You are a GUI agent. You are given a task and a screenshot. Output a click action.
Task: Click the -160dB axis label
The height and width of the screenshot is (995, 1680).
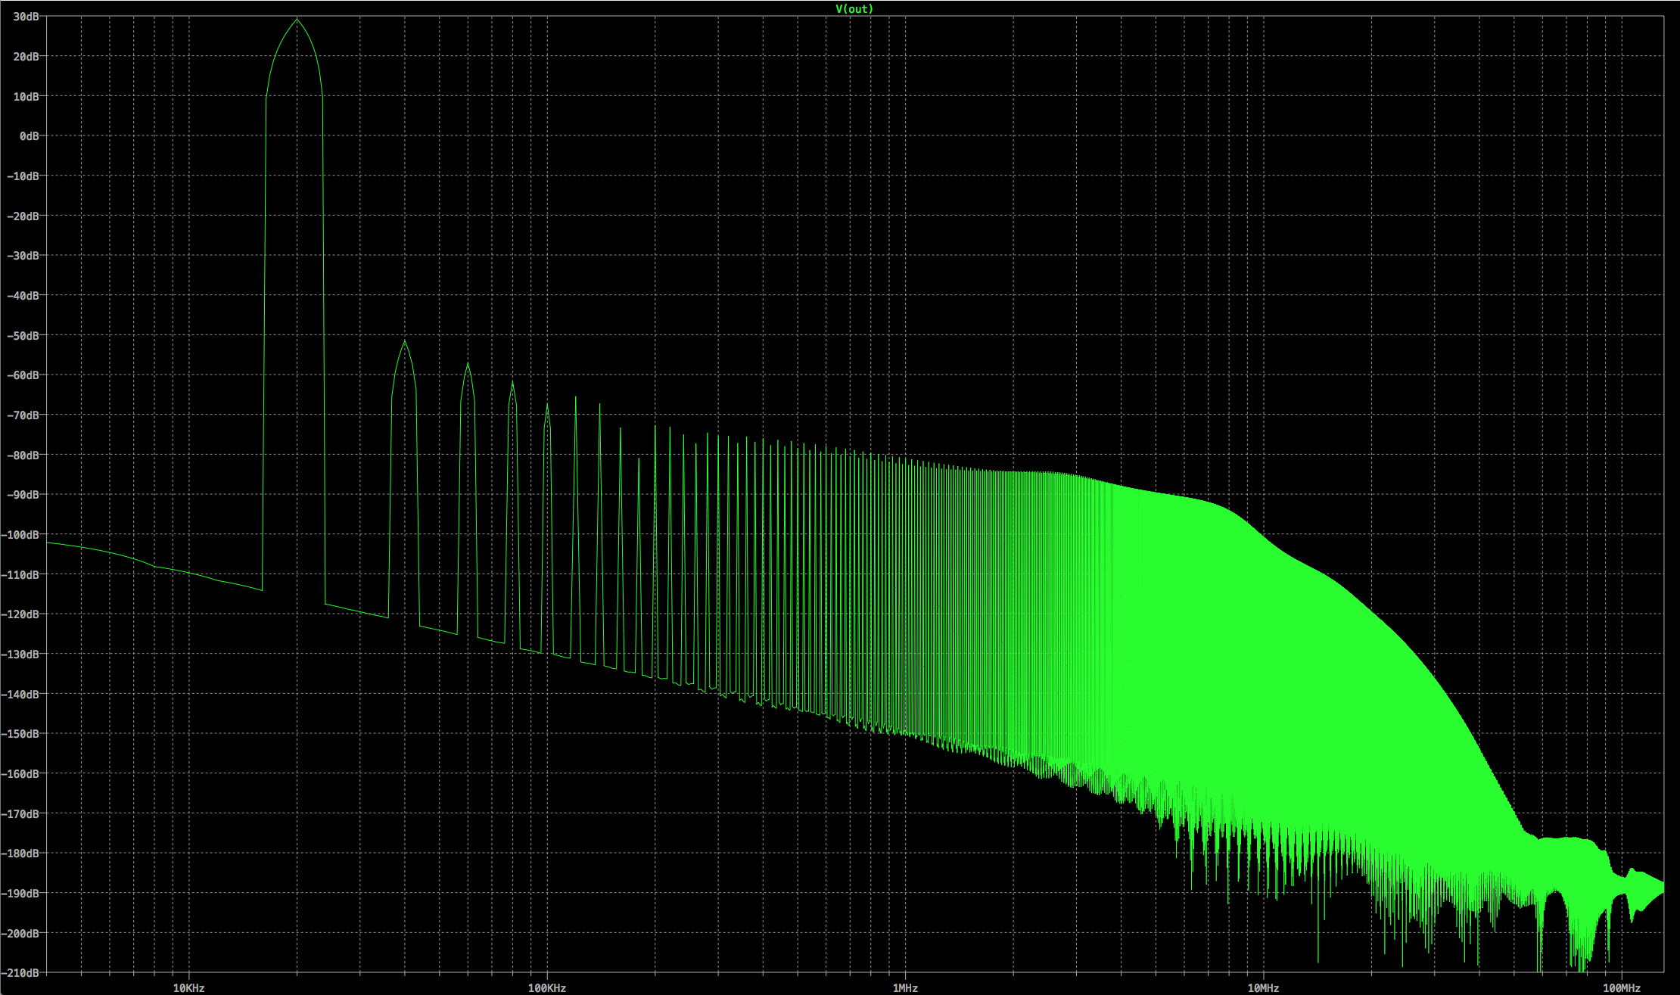(x=20, y=774)
